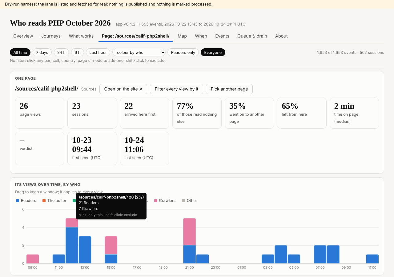Click the Other legend label
This screenshot has width=394, height=277.
[x=192, y=201]
